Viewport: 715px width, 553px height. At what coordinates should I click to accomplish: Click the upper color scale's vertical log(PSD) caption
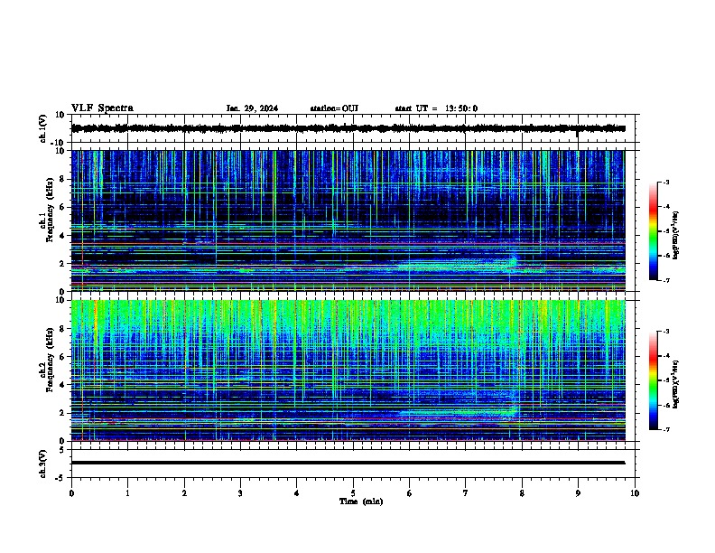pyautogui.click(x=675, y=236)
